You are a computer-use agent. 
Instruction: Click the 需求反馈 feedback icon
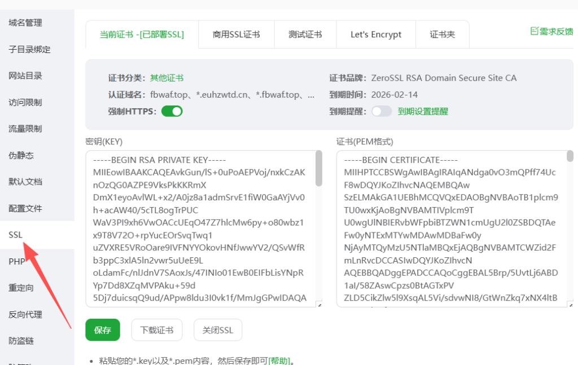click(x=534, y=32)
